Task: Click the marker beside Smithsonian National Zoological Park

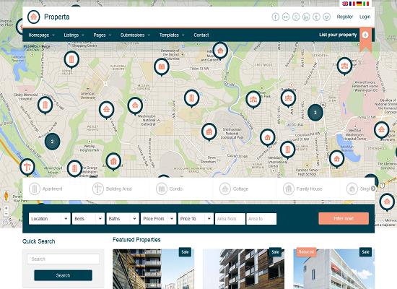Action: 209,131
